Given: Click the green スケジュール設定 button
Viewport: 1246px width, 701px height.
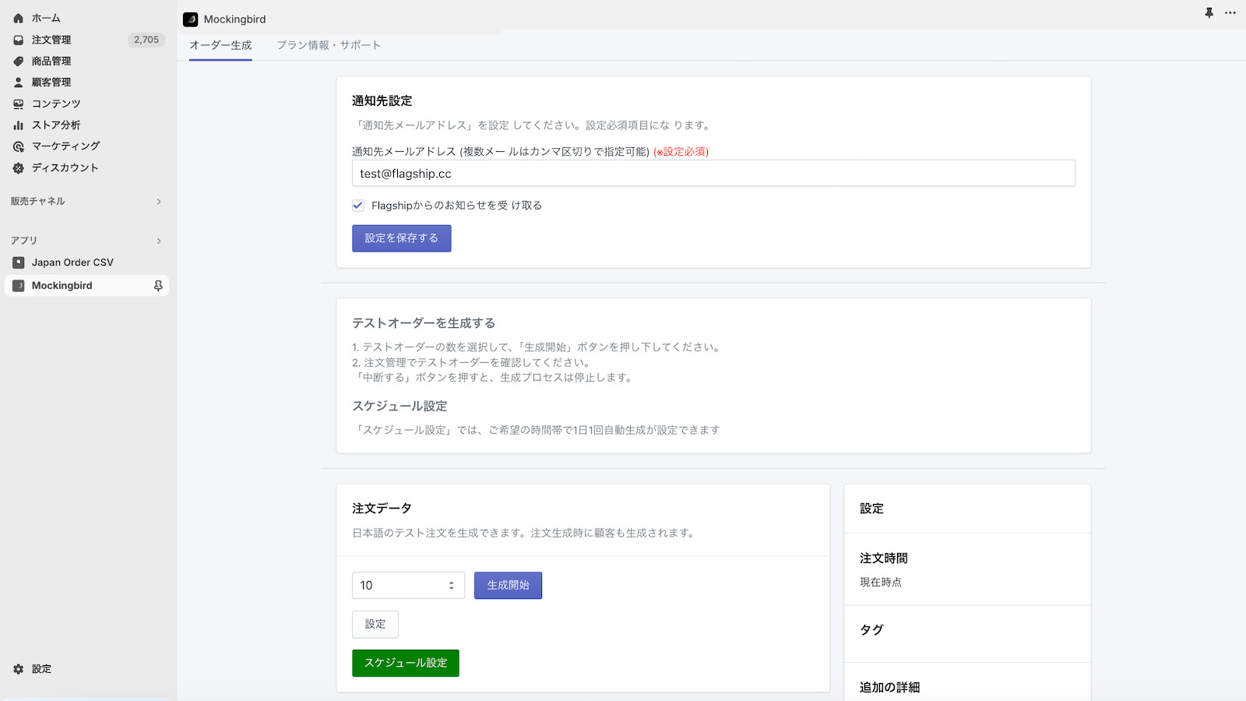Looking at the screenshot, I should coord(405,663).
